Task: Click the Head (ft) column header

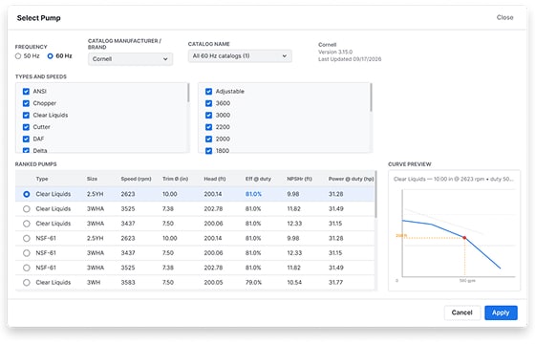Action: pyautogui.click(x=215, y=179)
